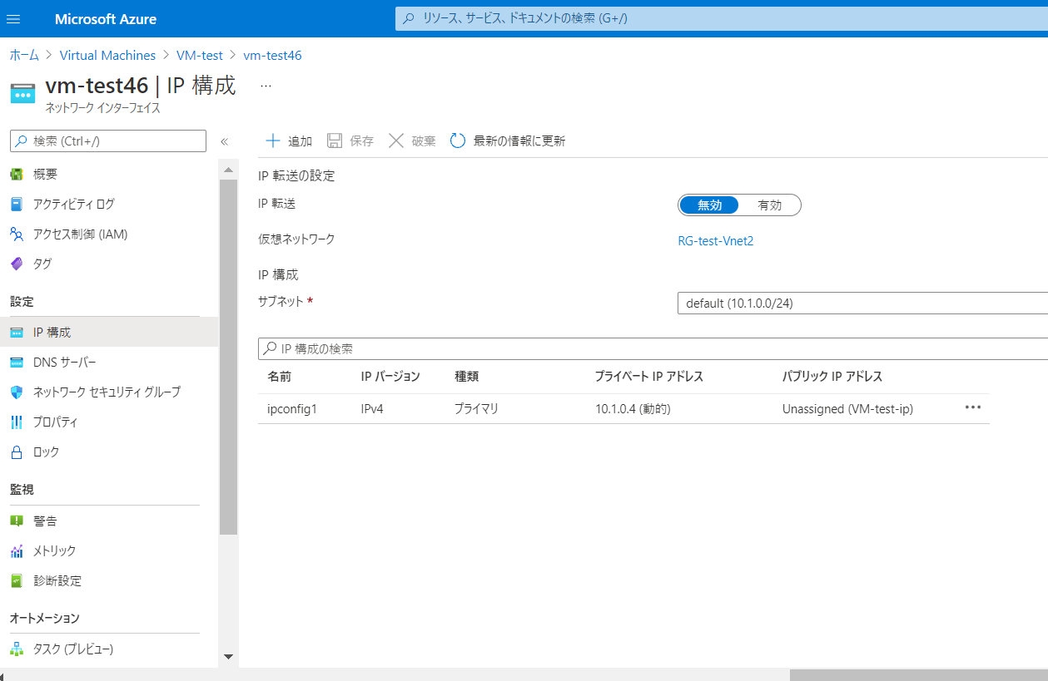1048x681 pixels.
Task: Go to Virtual Machines breadcrumb
Action: tap(107, 56)
